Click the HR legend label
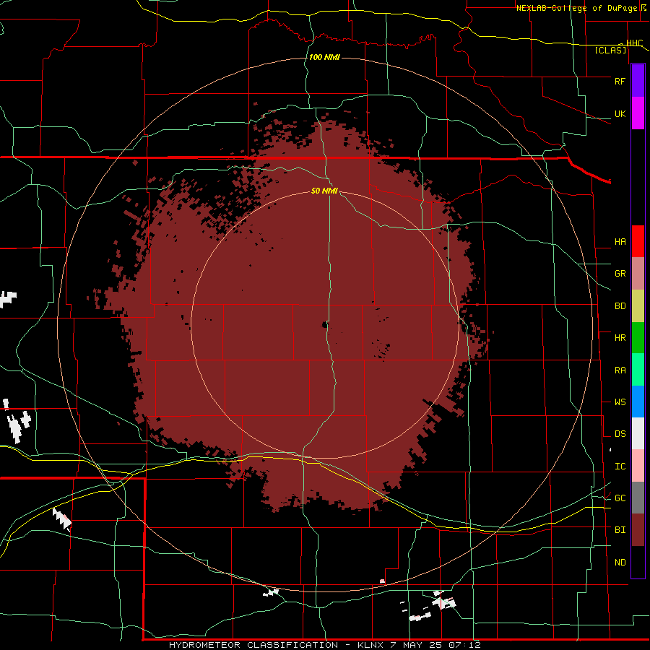 coord(620,338)
